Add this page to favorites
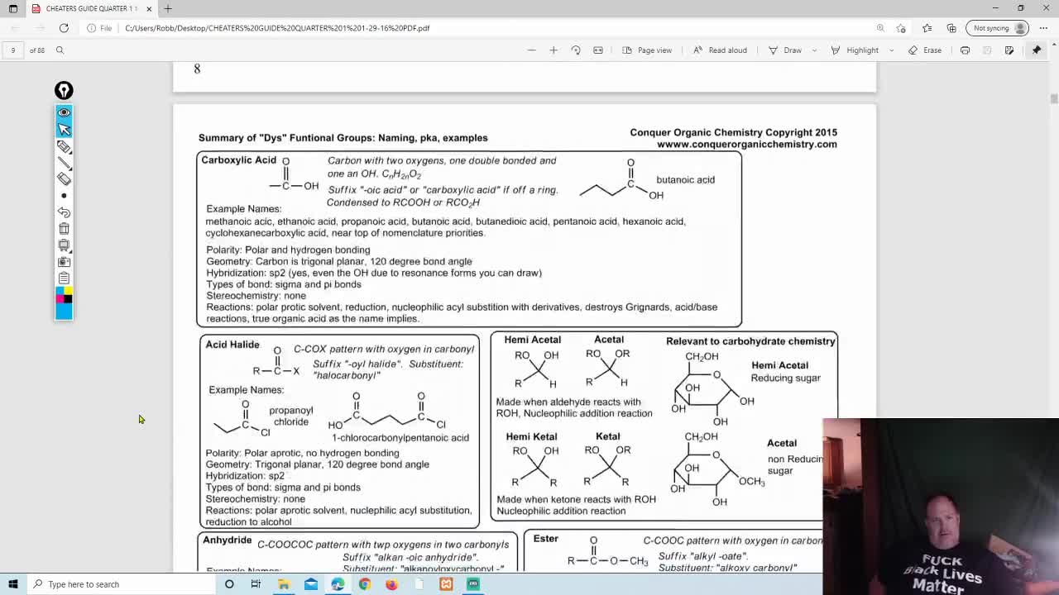 [x=901, y=28]
